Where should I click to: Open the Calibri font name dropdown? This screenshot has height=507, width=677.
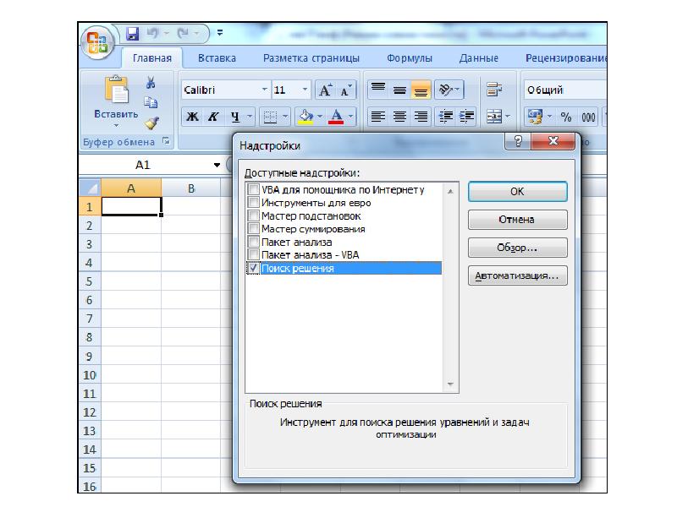coord(265,90)
